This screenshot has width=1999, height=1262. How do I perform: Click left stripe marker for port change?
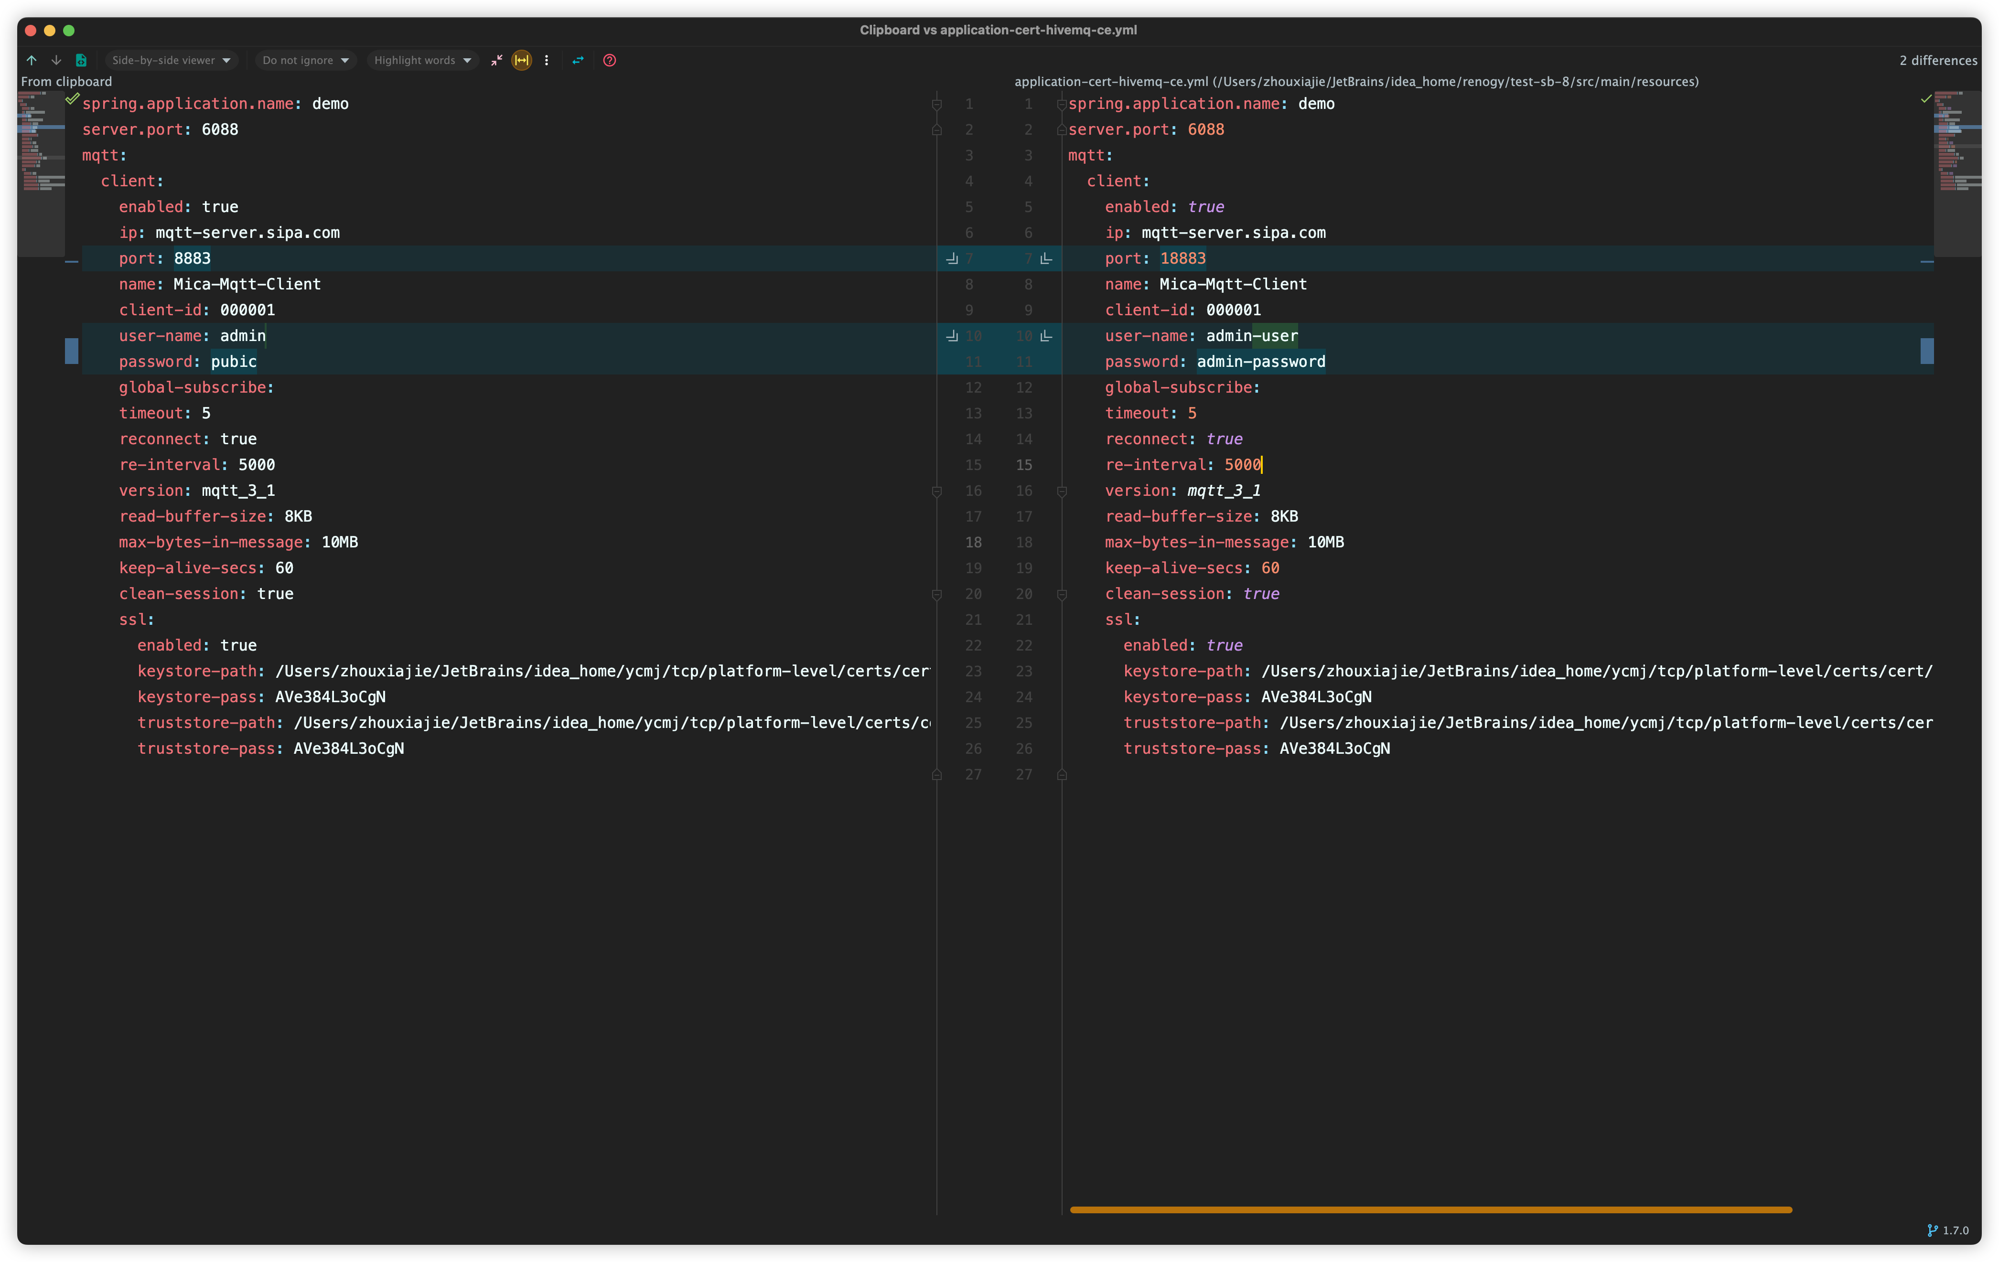pyautogui.click(x=72, y=261)
